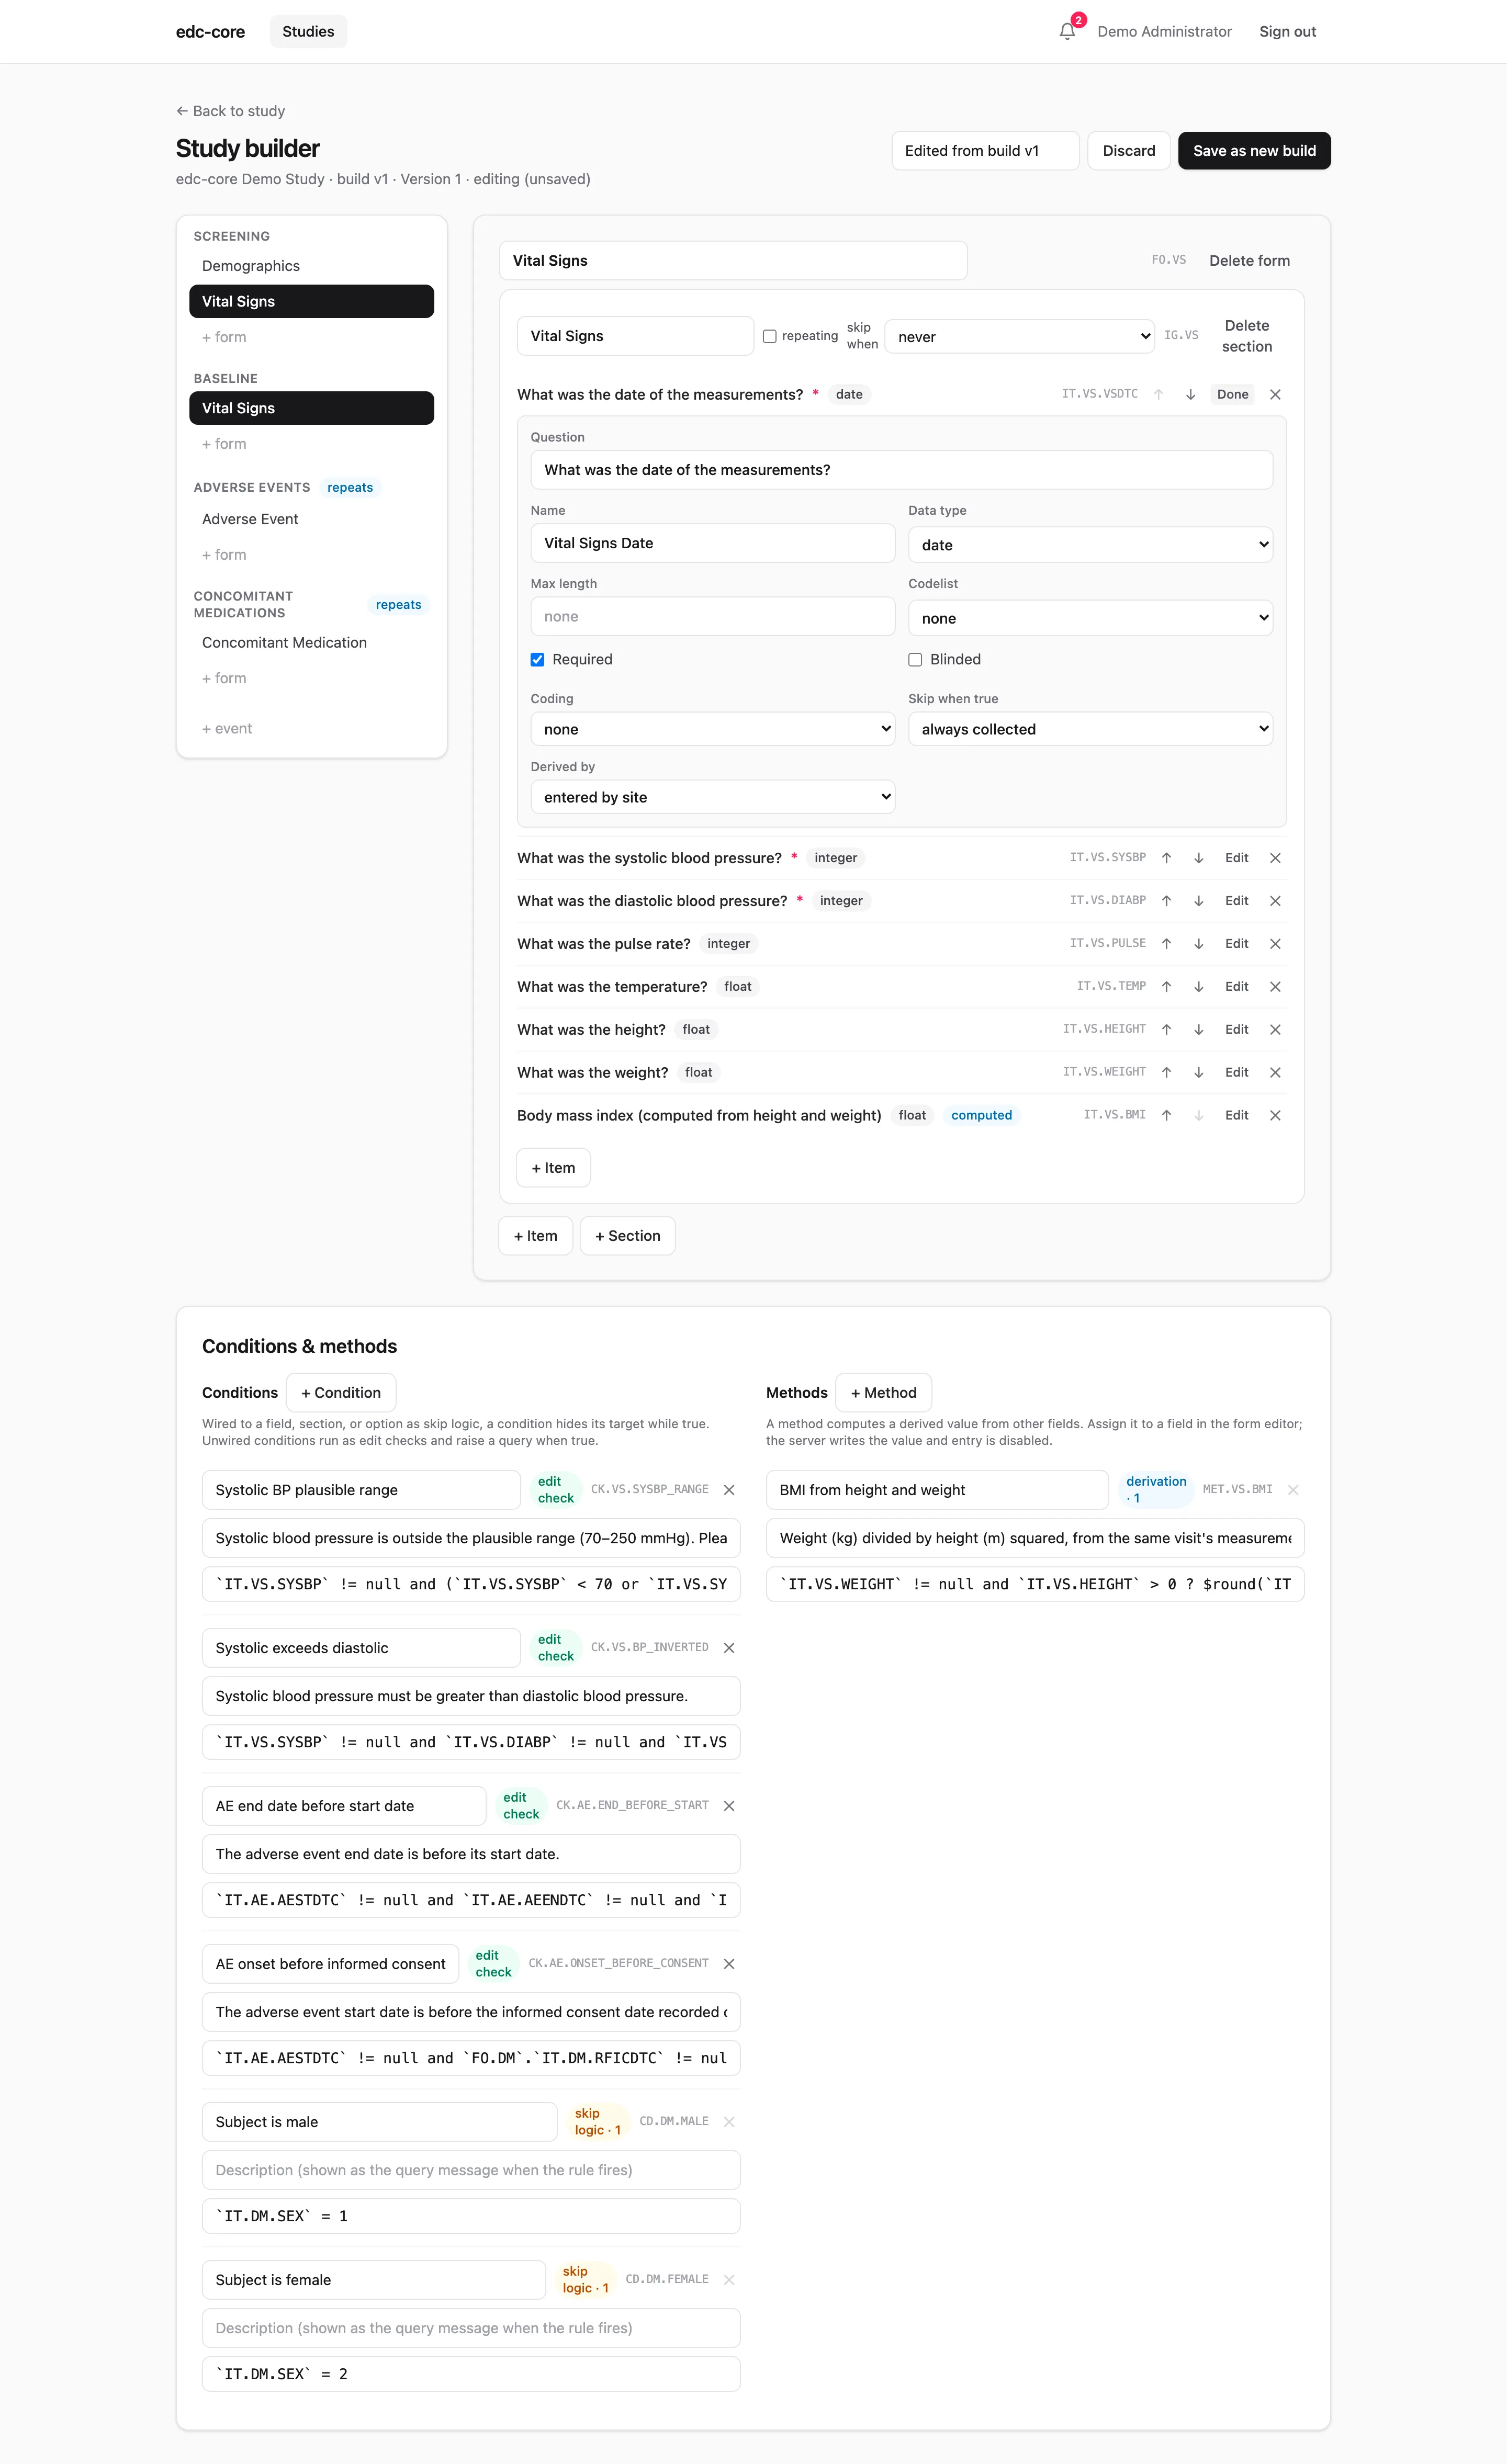Delete the measurements date item

[x=1275, y=395]
